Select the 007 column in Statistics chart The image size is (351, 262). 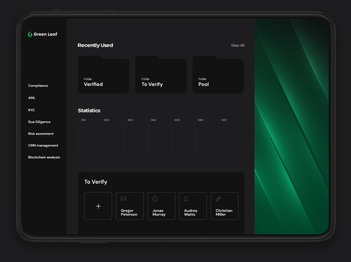click(230, 137)
